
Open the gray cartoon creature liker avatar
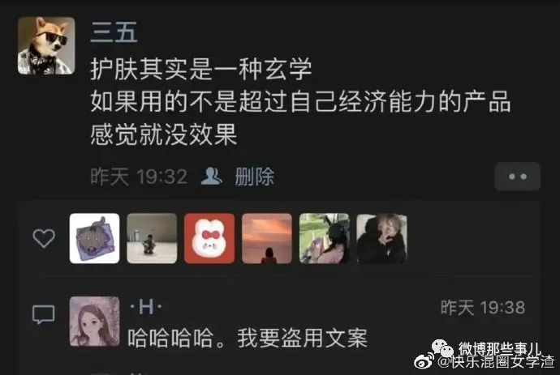coord(95,238)
